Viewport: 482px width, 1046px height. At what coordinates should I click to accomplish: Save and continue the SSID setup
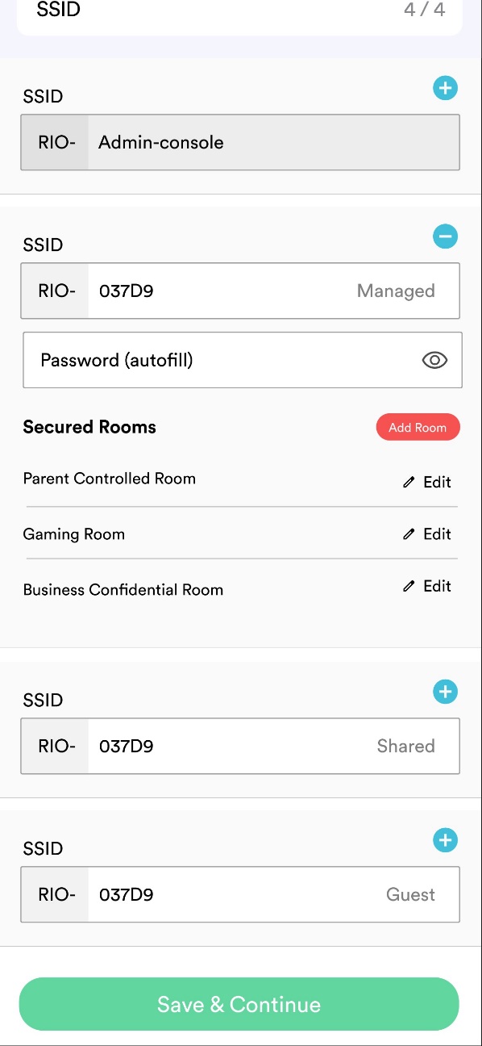(x=239, y=1004)
